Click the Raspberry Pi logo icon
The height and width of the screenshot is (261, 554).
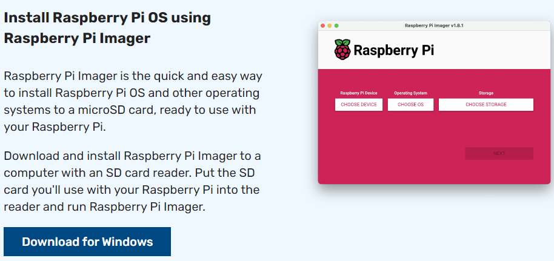pos(342,50)
